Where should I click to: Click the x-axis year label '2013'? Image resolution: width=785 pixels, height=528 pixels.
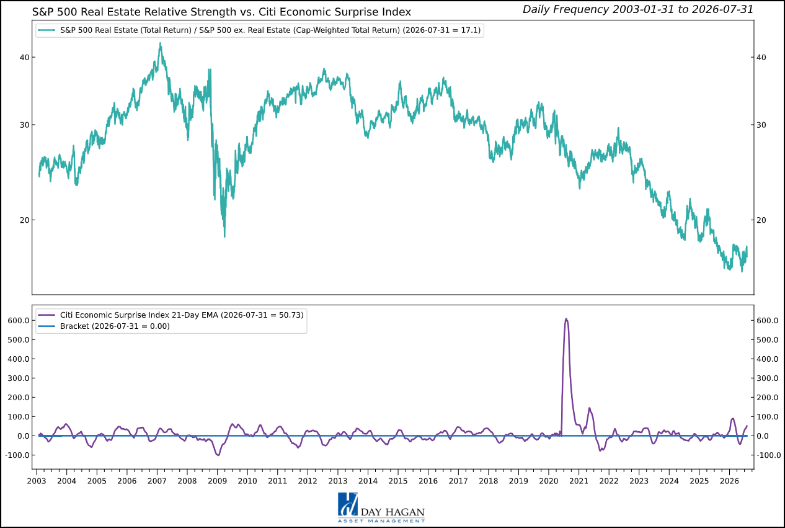point(338,481)
